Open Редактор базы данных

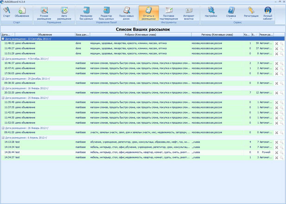pyautogui.click(x=106, y=13)
